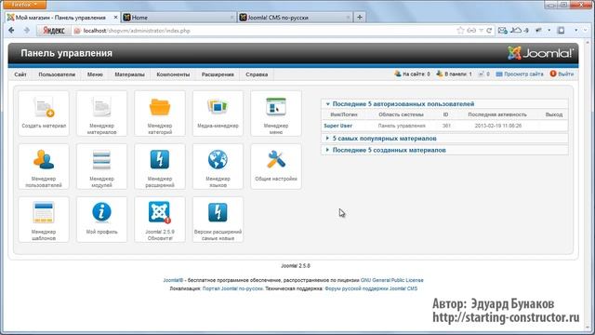The image size is (595, 335).
Task: Open Мой профиль info icon
Action: 101,220
